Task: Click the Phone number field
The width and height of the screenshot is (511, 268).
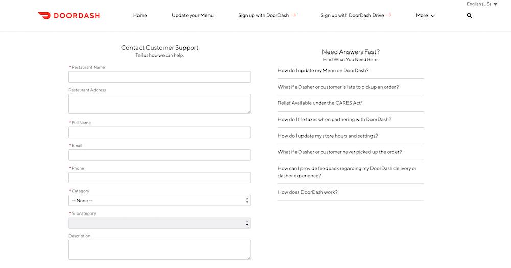Action: coord(159,178)
